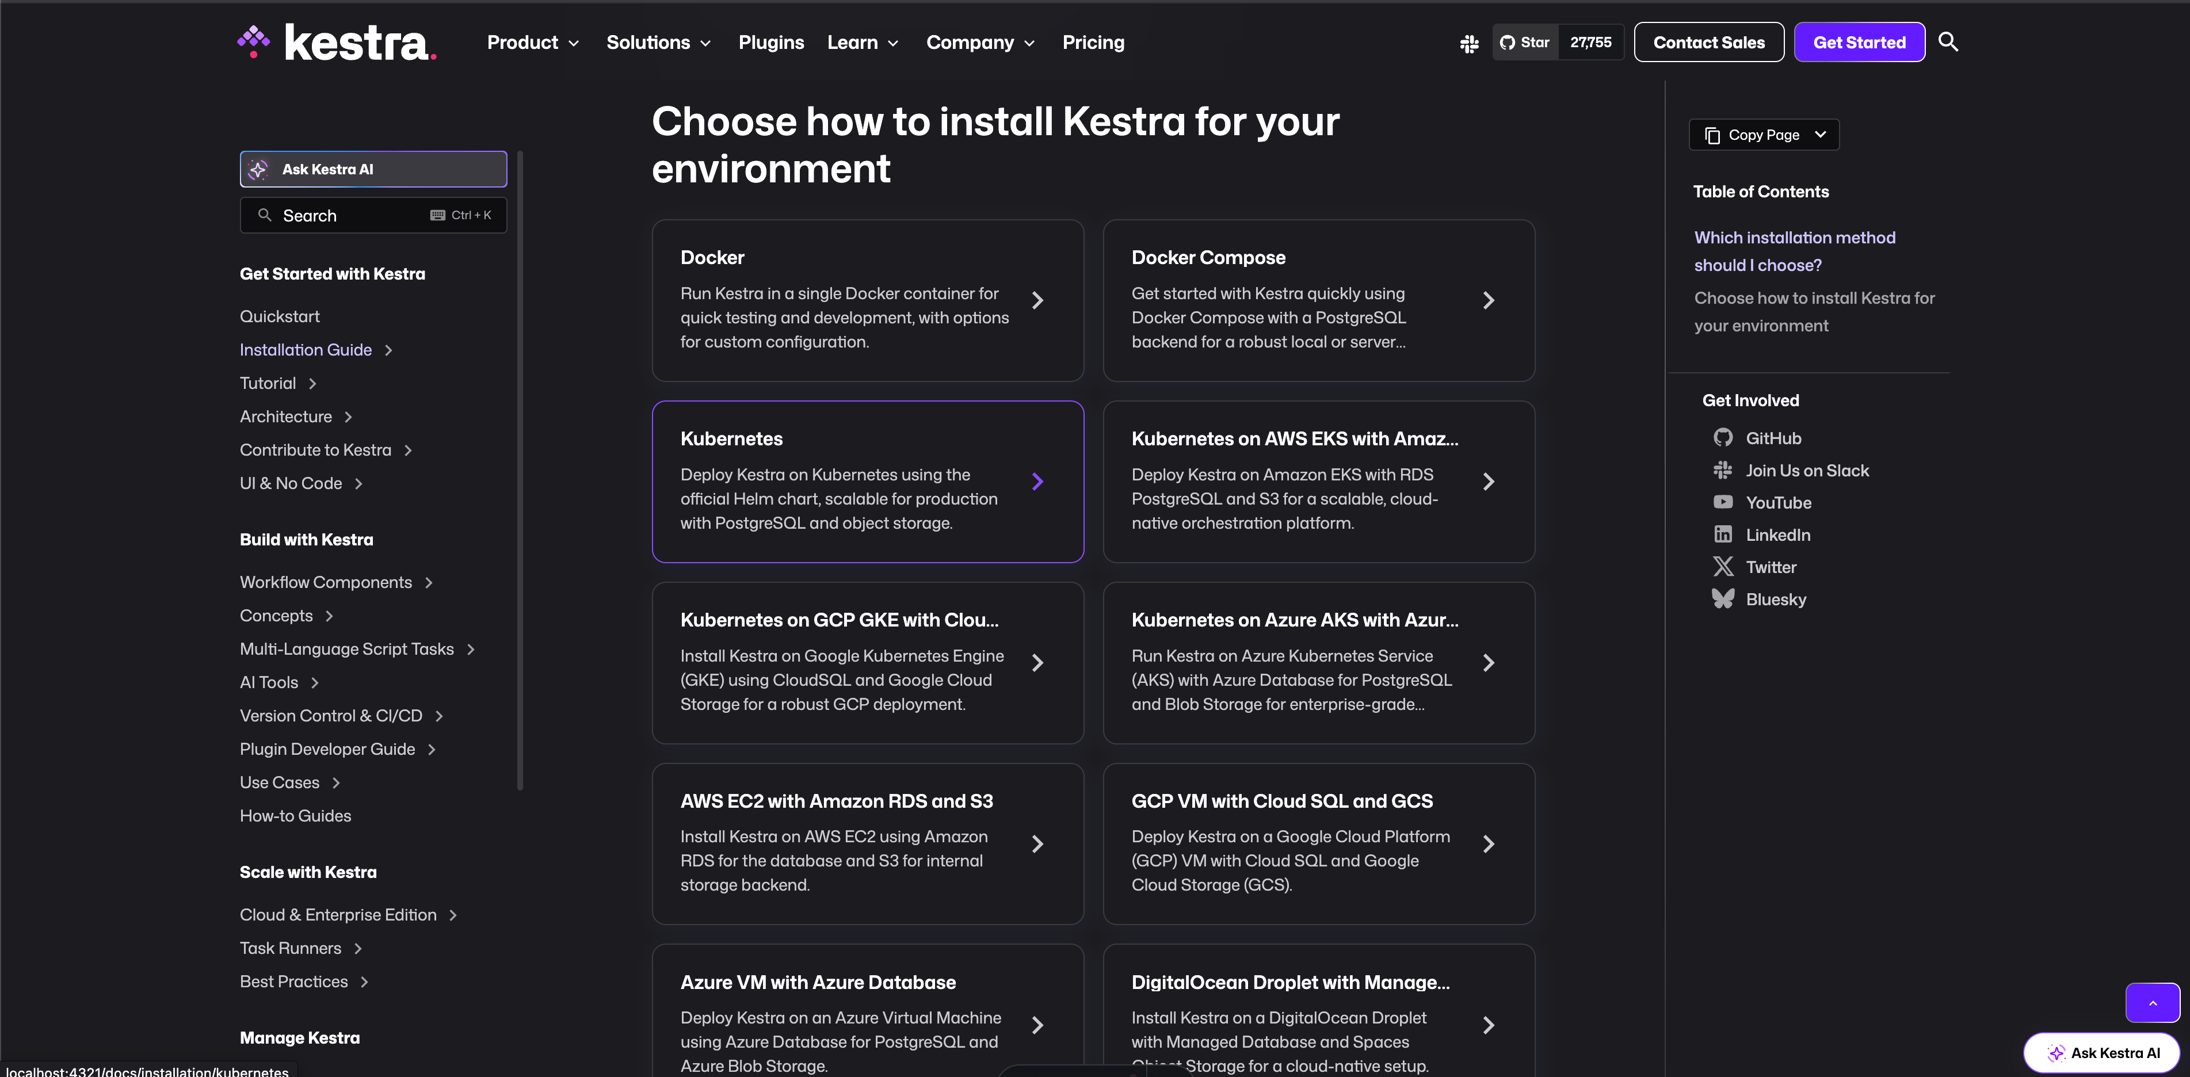The height and width of the screenshot is (1077, 2190).
Task: Click the arrow on AWS EKS card
Action: [1489, 481]
